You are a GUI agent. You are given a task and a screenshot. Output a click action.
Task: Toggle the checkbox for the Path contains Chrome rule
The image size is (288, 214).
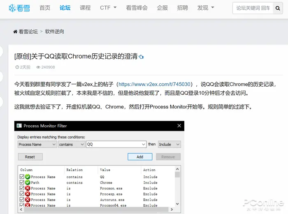tap(22, 182)
